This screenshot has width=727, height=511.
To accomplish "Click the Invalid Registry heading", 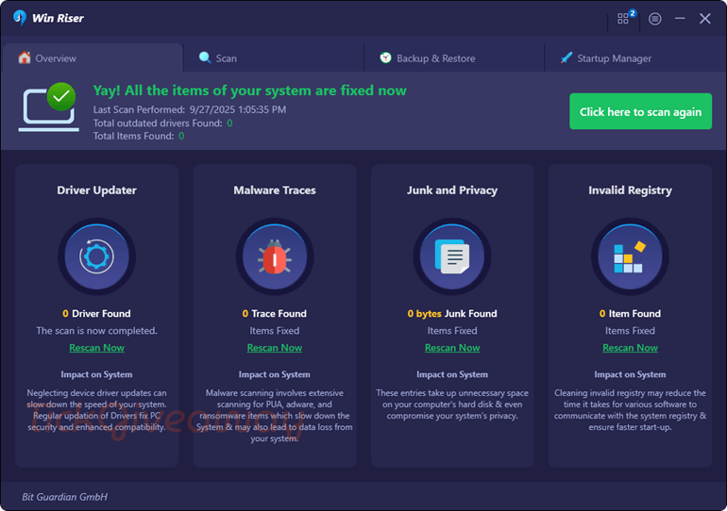I will 630,190.
